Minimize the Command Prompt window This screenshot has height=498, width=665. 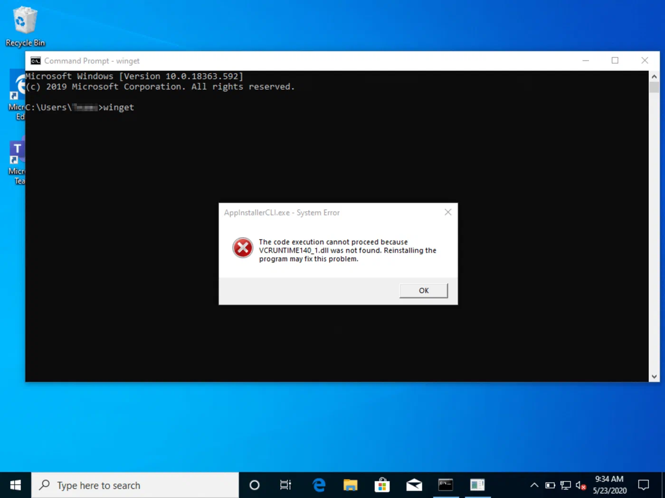tap(586, 60)
